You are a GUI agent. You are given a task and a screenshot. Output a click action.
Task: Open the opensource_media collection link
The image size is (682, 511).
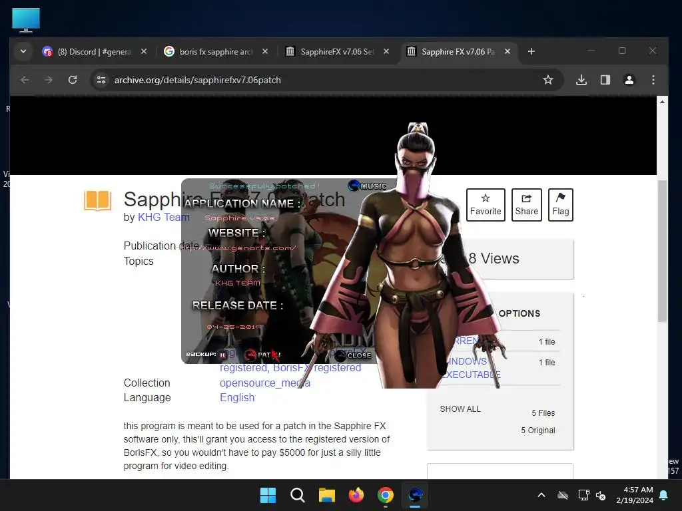tap(265, 383)
